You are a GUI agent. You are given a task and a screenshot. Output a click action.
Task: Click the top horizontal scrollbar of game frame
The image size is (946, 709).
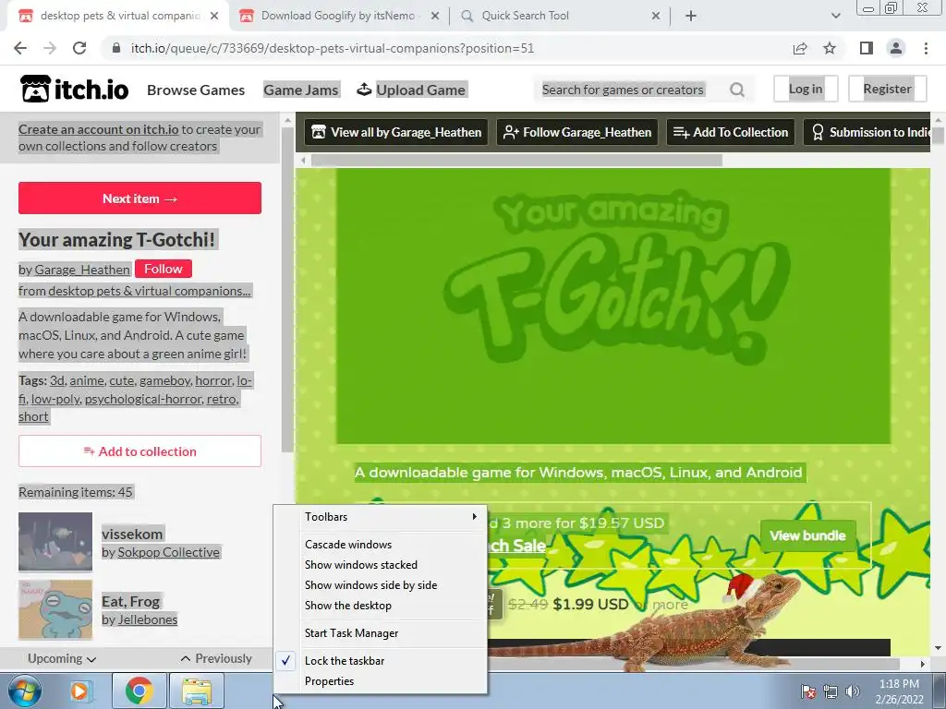point(516,161)
